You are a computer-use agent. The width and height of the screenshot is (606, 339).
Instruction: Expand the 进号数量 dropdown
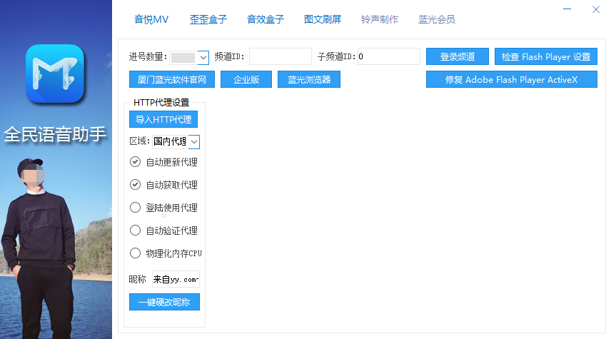pos(203,58)
